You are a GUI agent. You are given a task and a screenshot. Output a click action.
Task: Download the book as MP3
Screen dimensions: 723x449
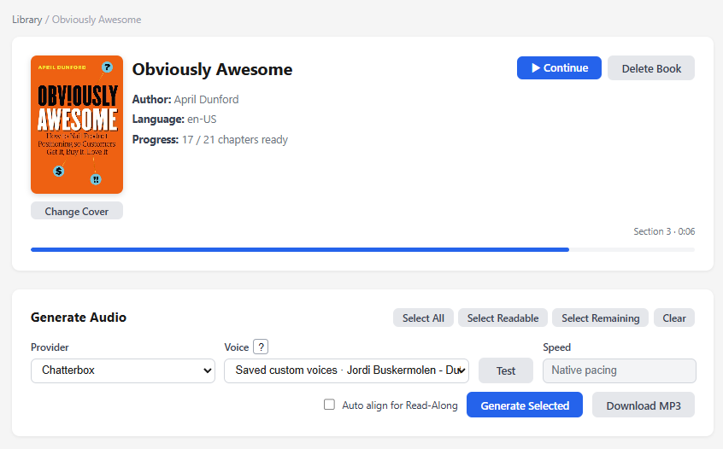pos(644,405)
